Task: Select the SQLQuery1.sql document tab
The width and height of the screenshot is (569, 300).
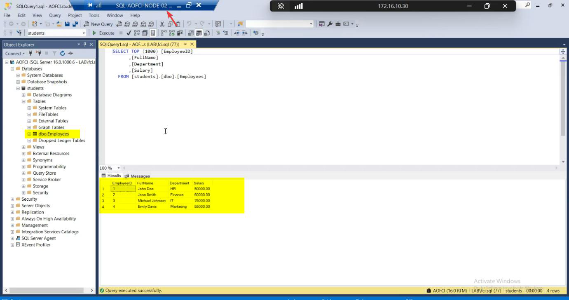Action: pos(140,44)
